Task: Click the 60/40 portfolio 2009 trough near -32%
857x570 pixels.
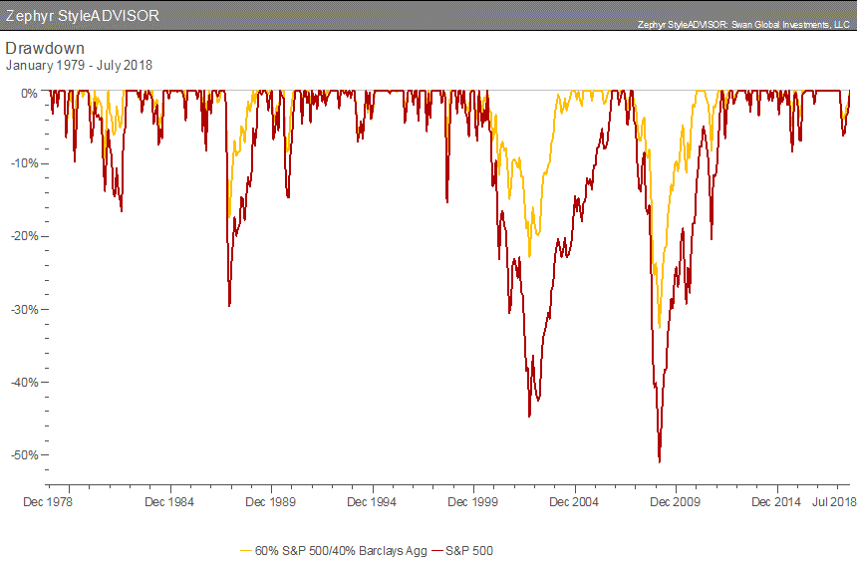Action: click(660, 327)
